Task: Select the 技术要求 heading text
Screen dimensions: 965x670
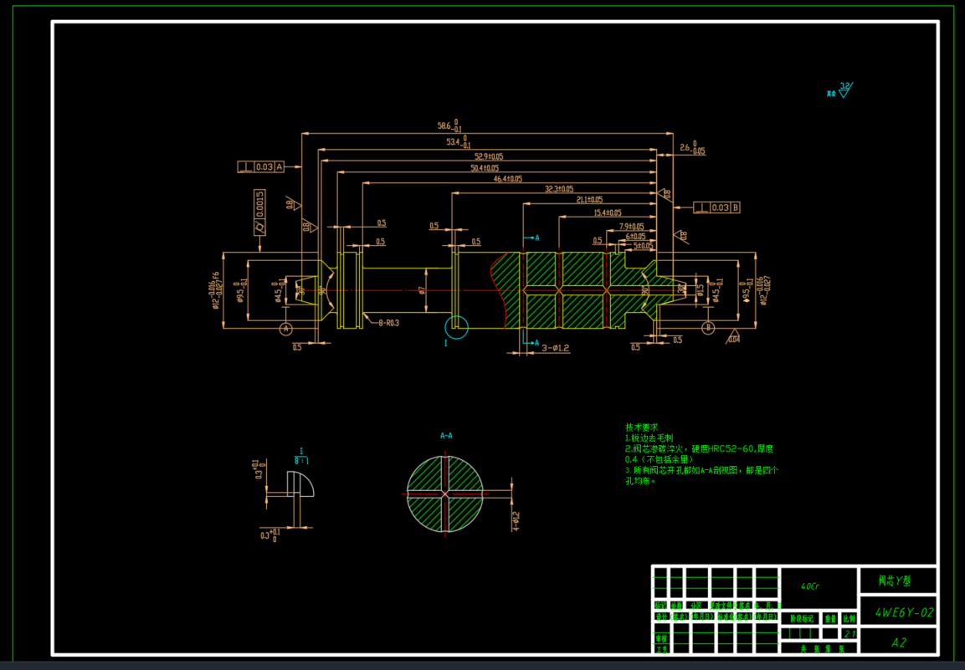Action: click(641, 427)
